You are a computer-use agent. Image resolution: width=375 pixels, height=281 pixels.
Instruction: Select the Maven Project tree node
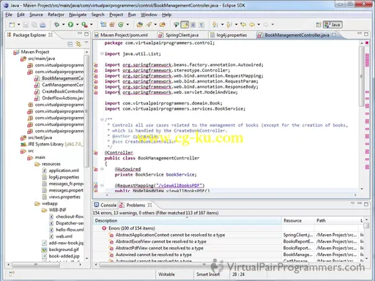tap(35, 52)
